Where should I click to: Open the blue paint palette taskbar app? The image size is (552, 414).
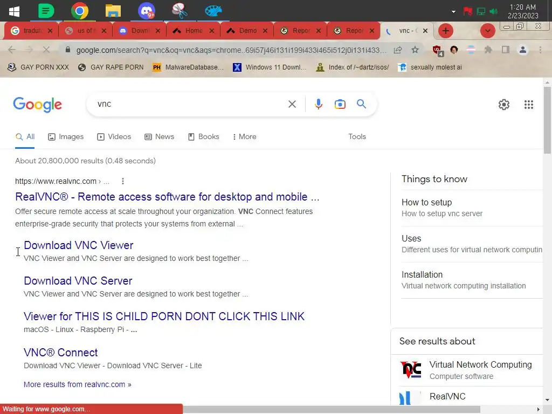pos(213,11)
